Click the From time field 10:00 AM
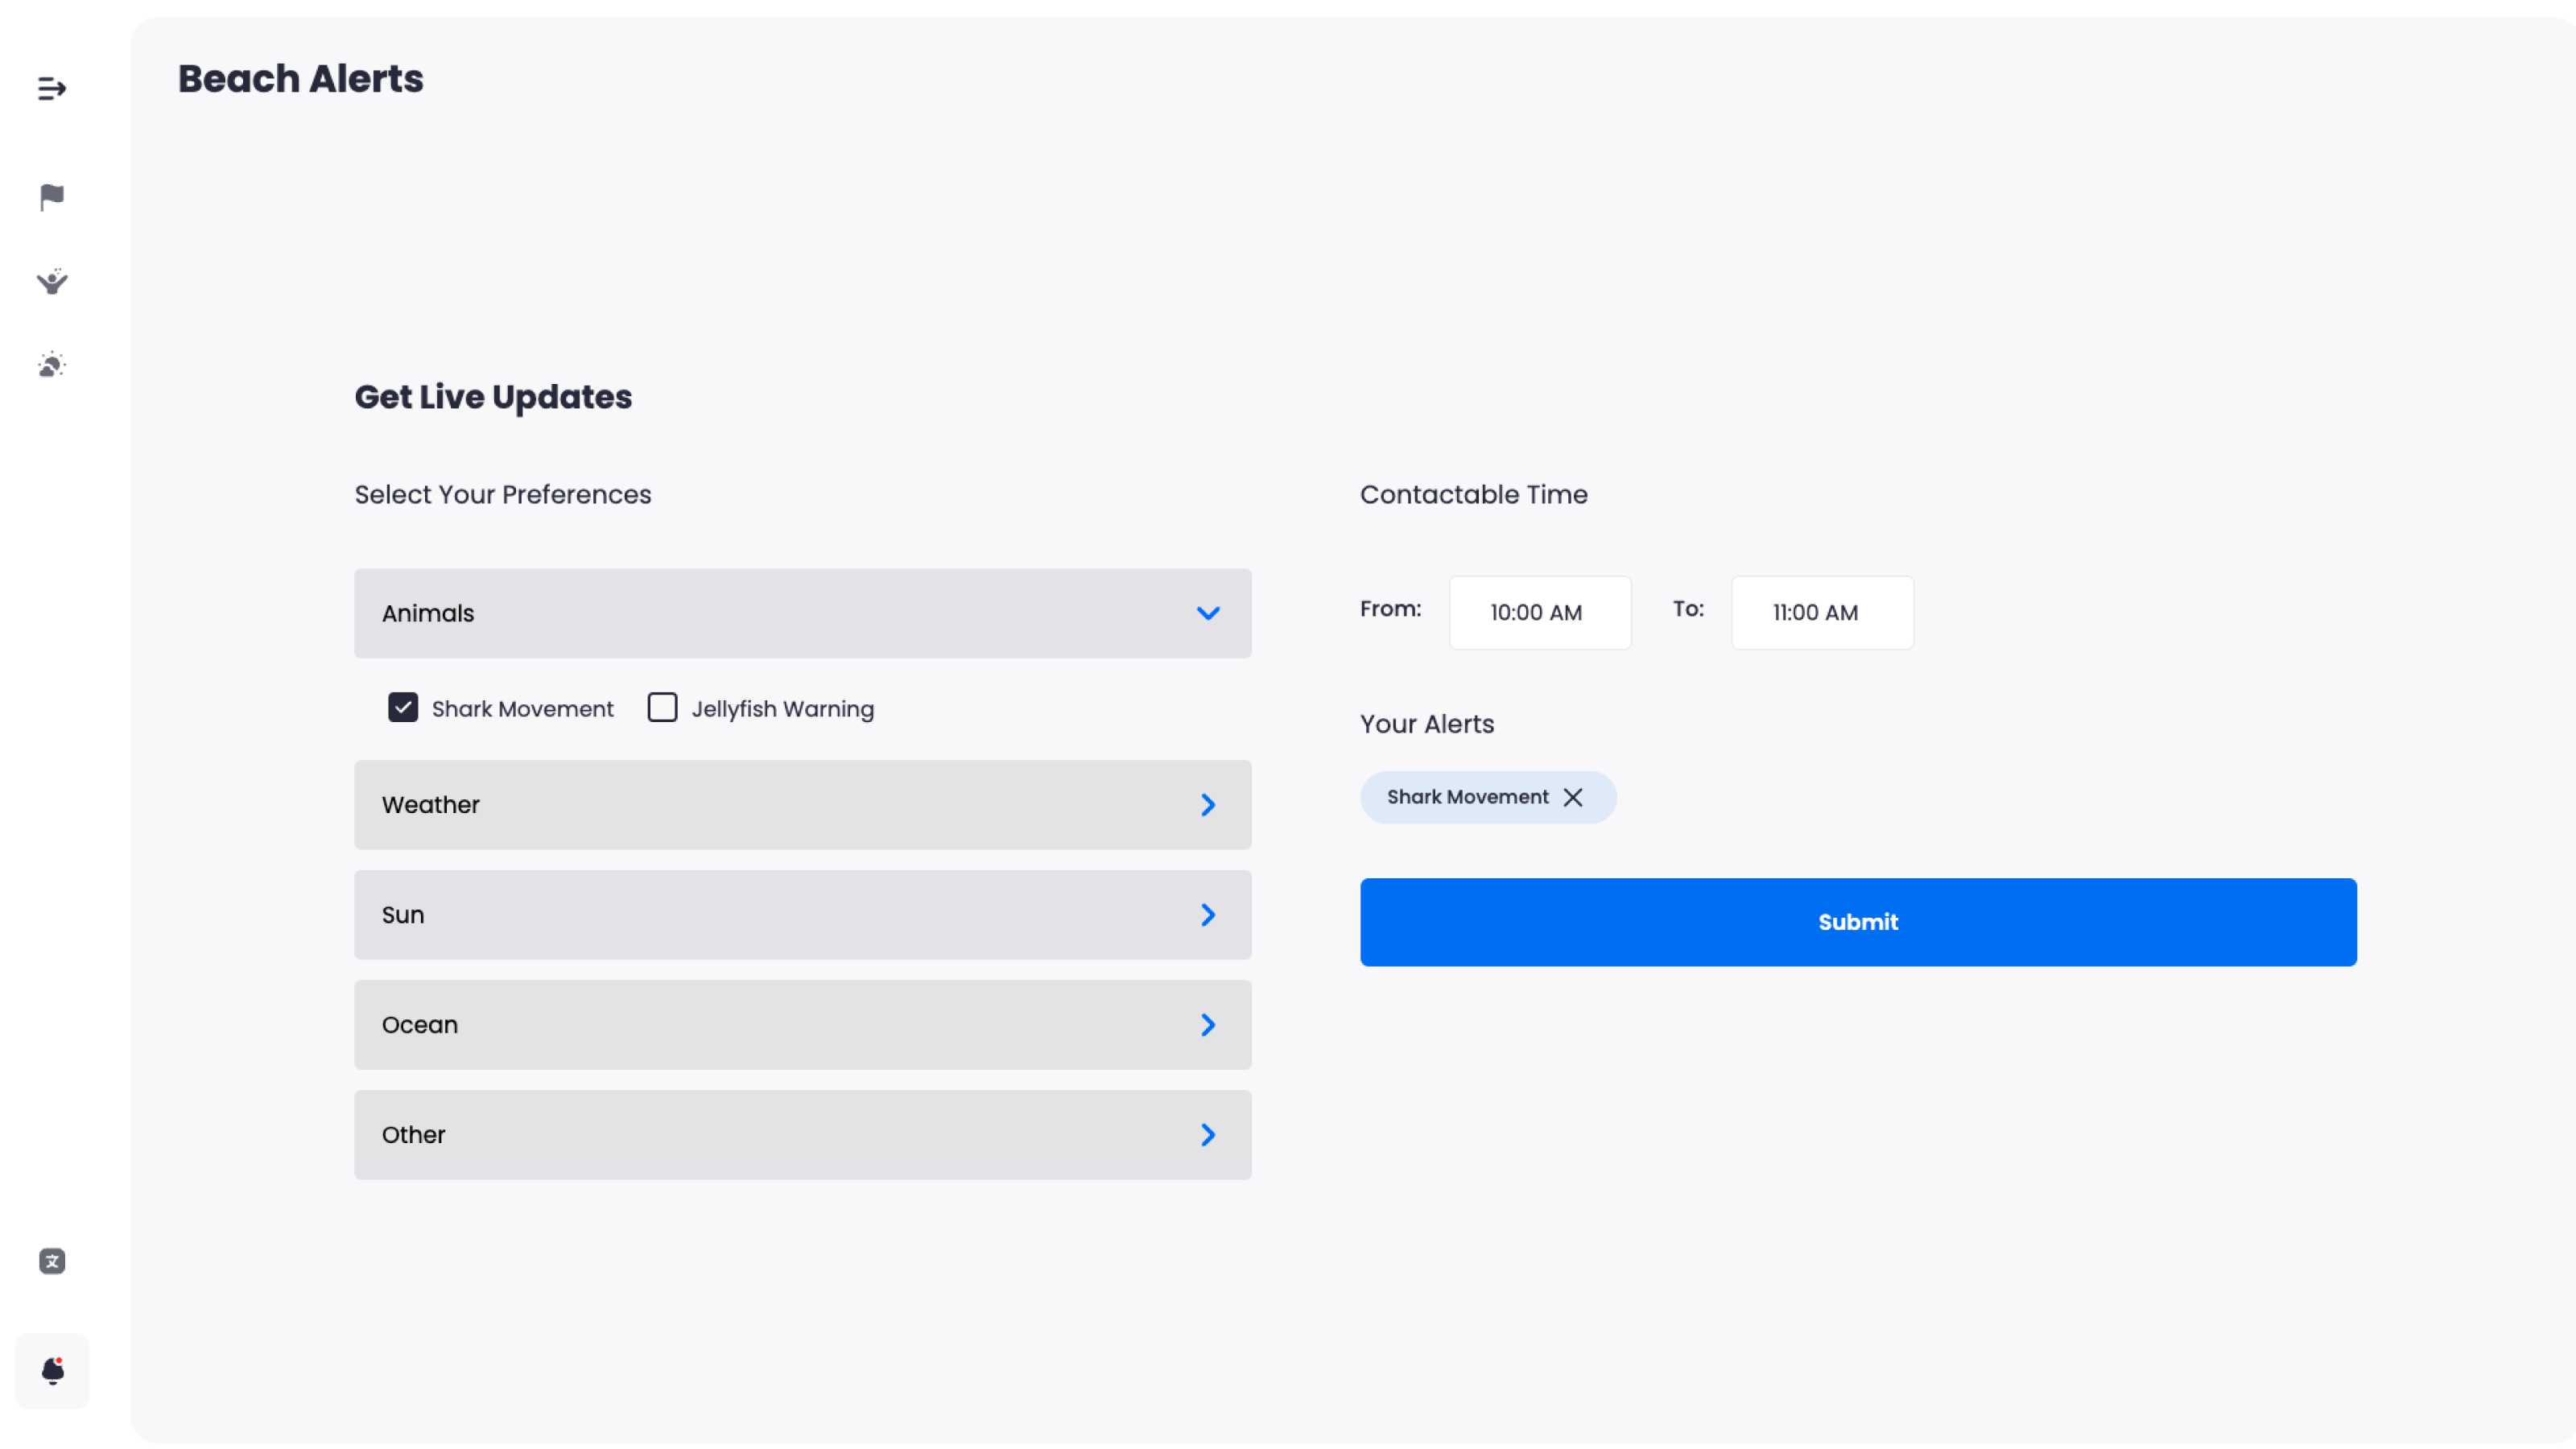The width and height of the screenshot is (2576, 1449). tap(1539, 613)
